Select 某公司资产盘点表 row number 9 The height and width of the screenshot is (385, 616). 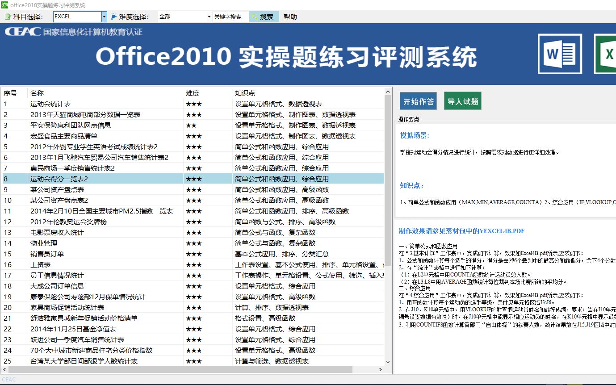193,189
